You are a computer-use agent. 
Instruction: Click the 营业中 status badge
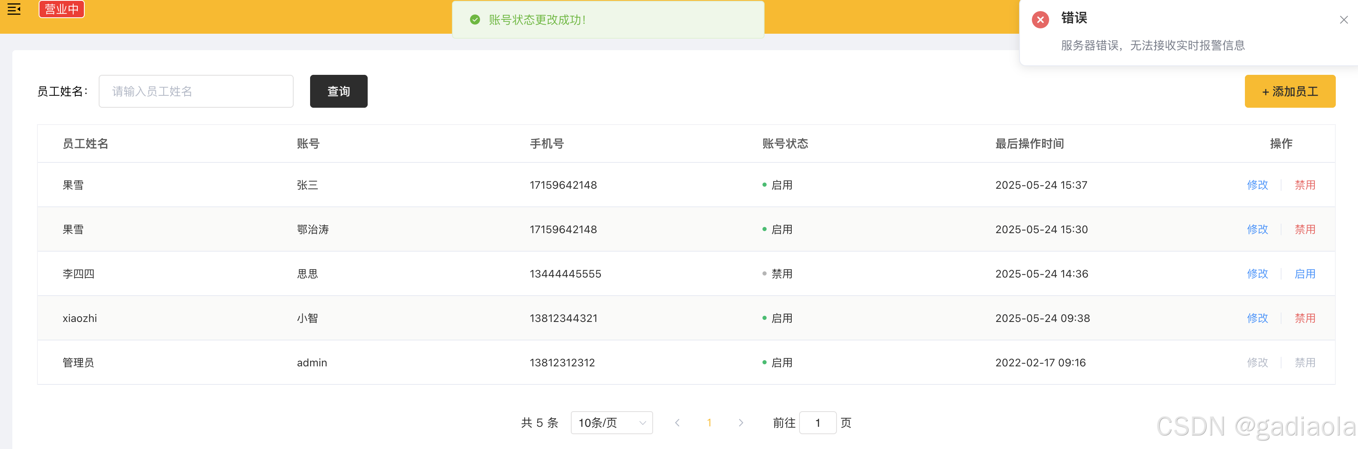coord(62,9)
